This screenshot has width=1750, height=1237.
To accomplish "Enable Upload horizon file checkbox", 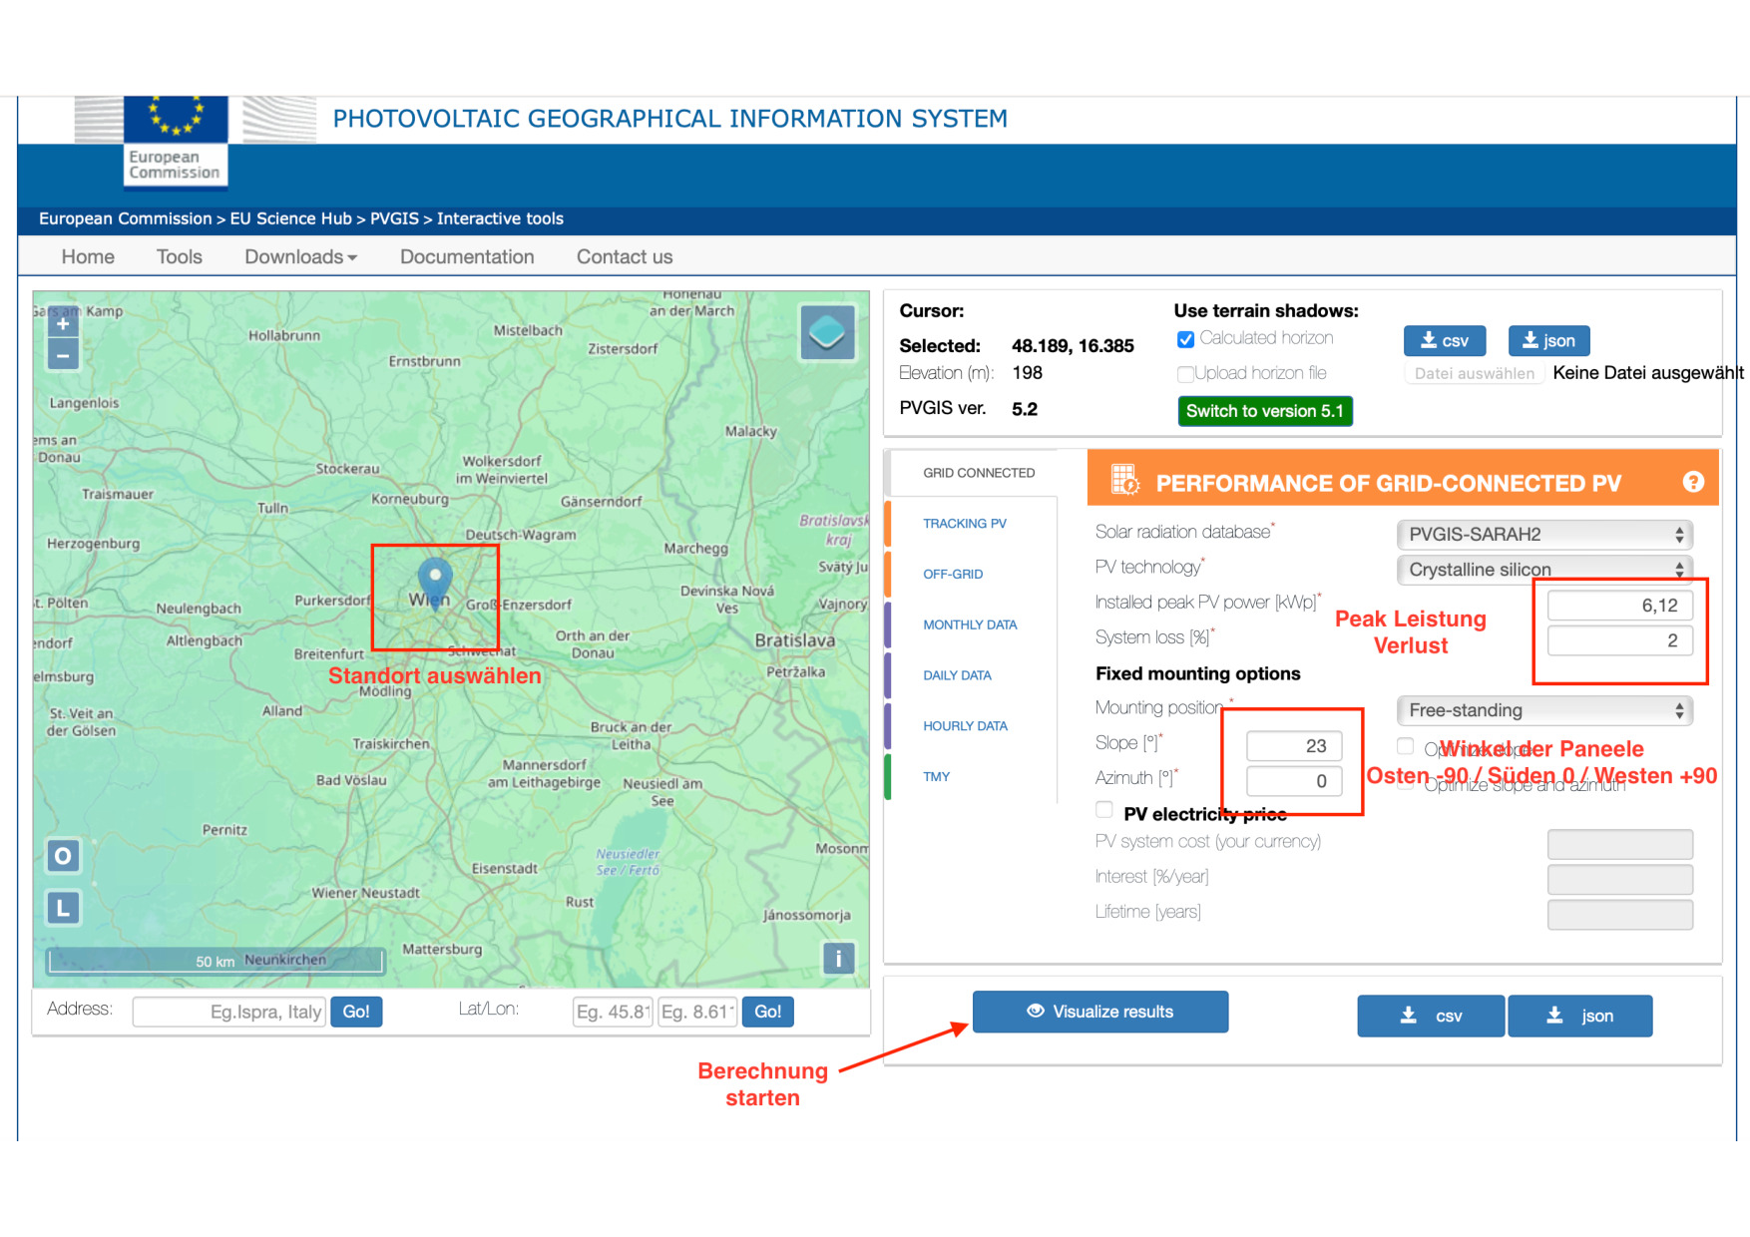I will pos(1185,374).
